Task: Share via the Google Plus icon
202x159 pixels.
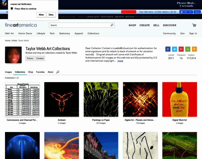Action: (x=181, y=49)
